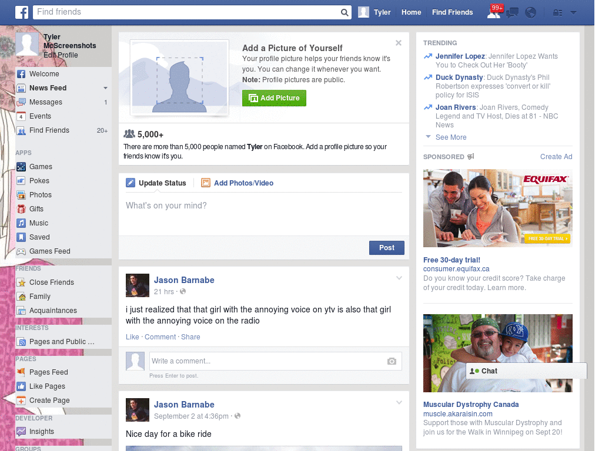This screenshot has width=602, height=451.
Task: Open the Insights chart icon
Action: coord(21,432)
